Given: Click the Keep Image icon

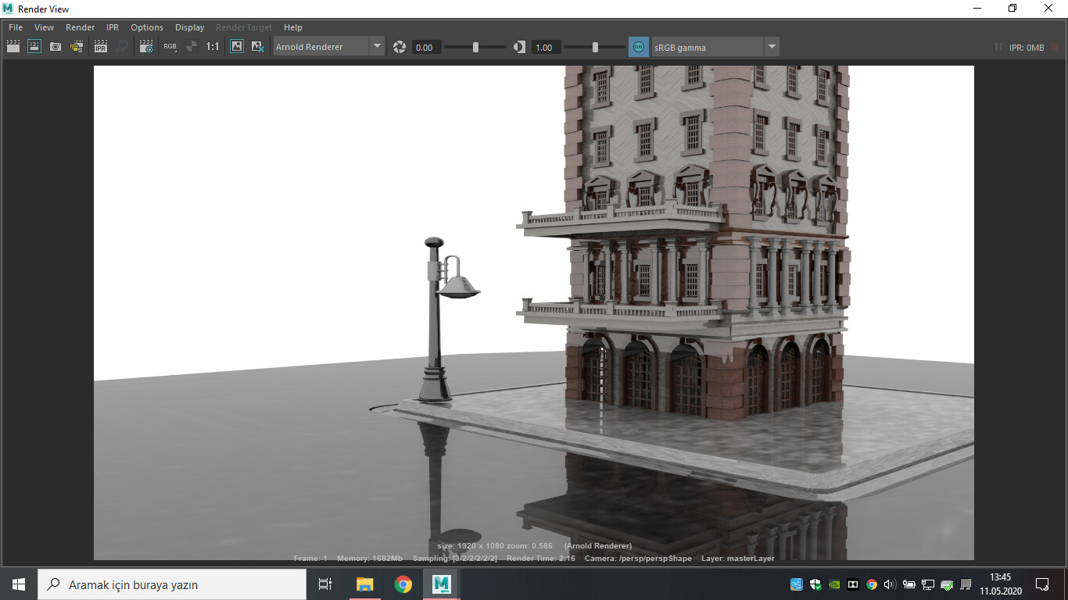Looking at the screenshot, I should pyautogui.click(x=237, y=47).
